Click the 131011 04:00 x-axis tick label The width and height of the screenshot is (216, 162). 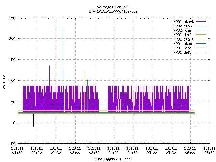[113, 150]
